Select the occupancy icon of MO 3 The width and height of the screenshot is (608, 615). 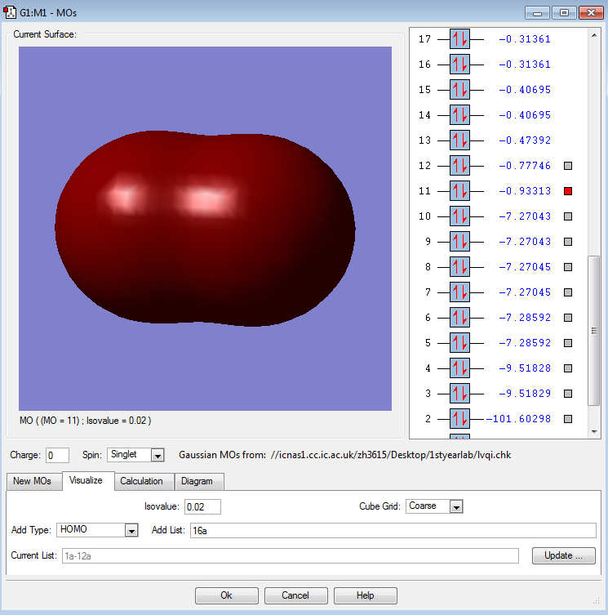459,394
